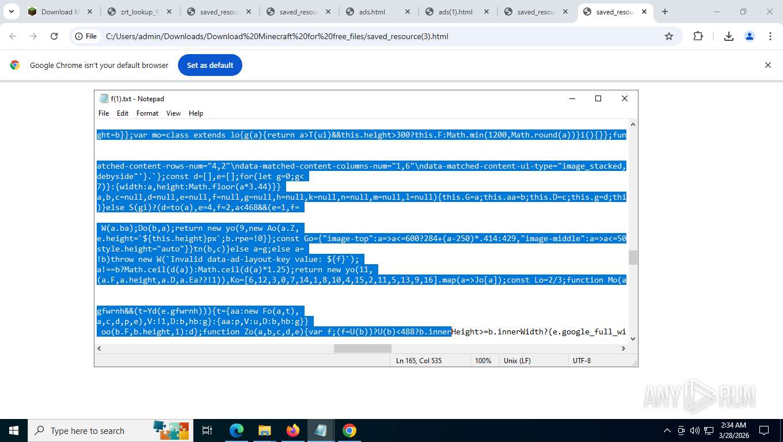This screenshot has height=442, width=783.
Task: Click the 'Ln 165, Col 535' status text
Action: coord(419,360)
